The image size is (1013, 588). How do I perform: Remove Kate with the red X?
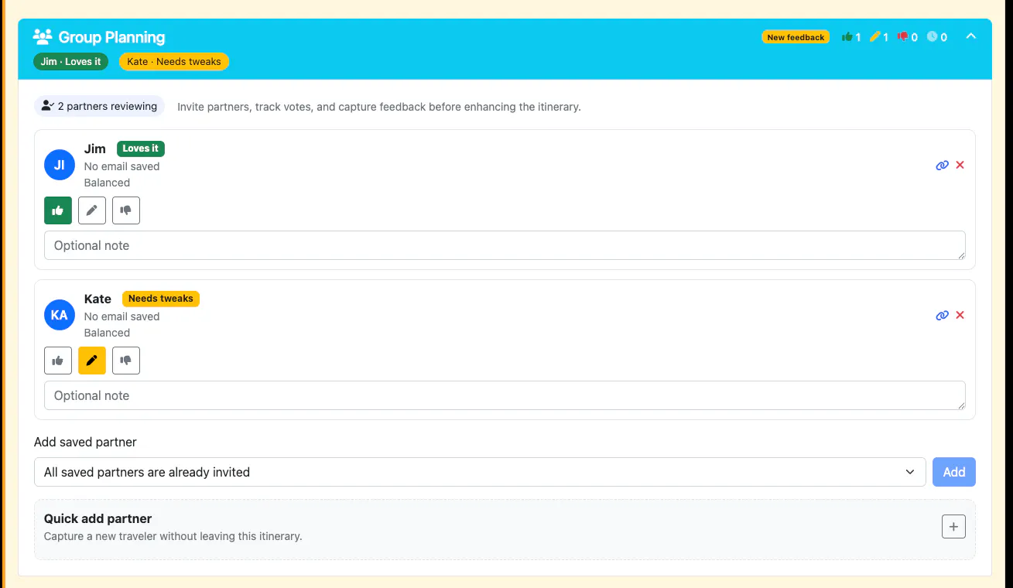[960, 315]
